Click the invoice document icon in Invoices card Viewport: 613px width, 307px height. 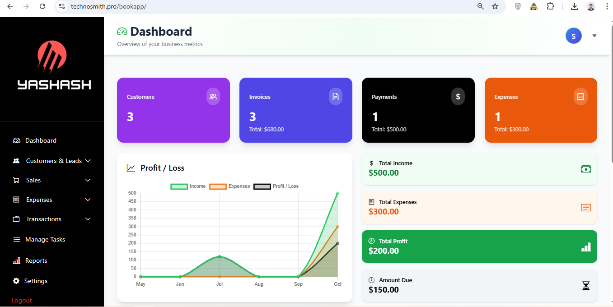(336, 97)
